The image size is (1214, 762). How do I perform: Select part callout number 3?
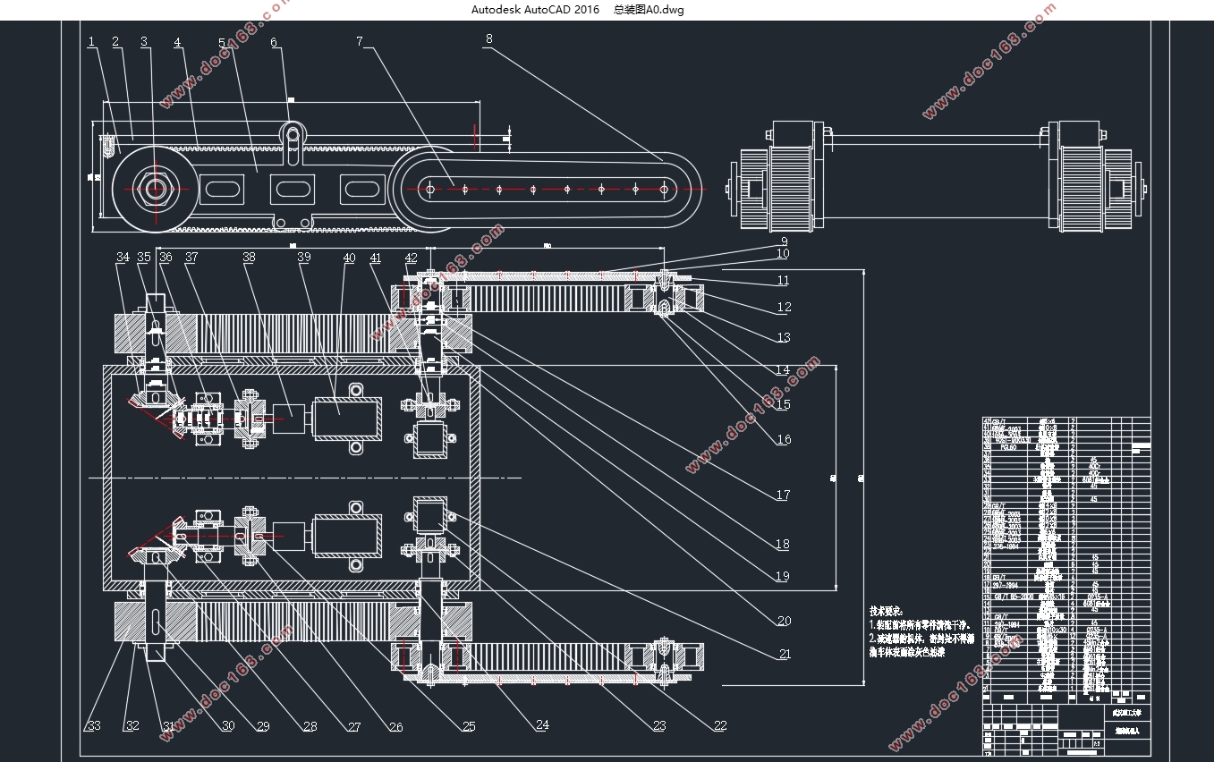144,42
